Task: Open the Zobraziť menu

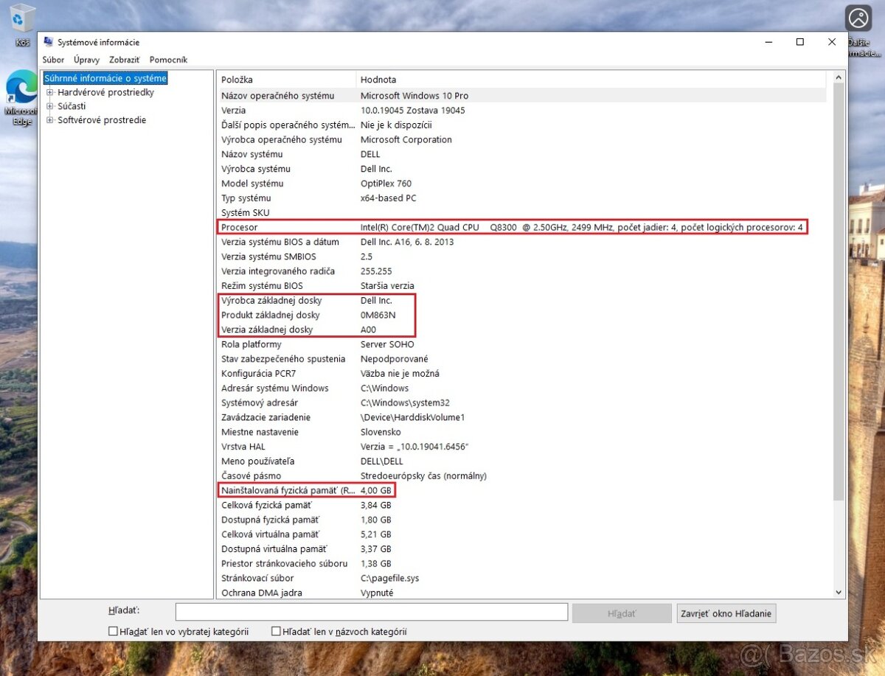Action: click(124, 60)
